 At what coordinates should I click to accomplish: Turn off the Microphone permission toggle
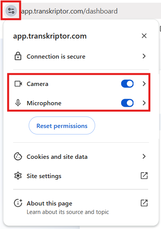tap(127, 103)
